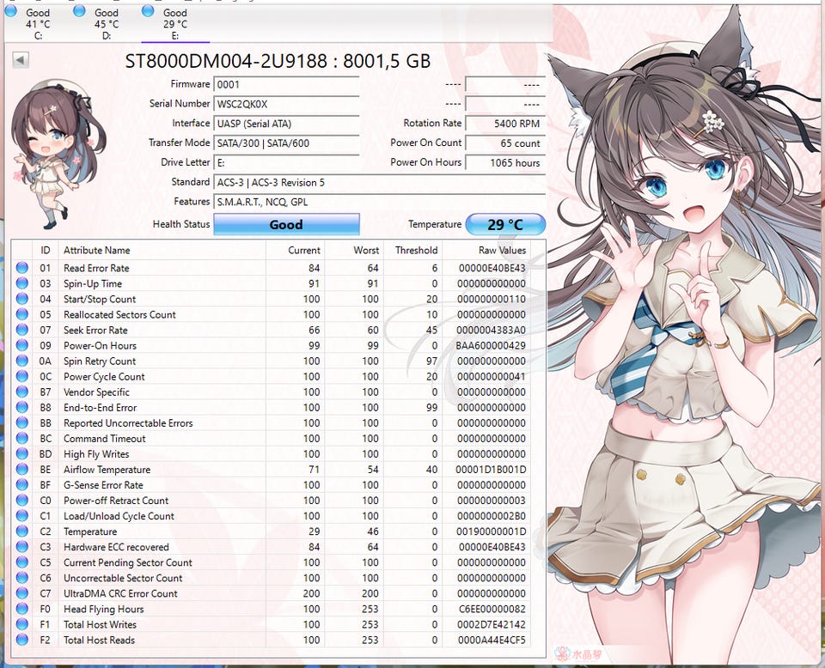Click the Threshold column header
Image resolution: width=825 pixels, height=668 pixels.
[413, 250]
